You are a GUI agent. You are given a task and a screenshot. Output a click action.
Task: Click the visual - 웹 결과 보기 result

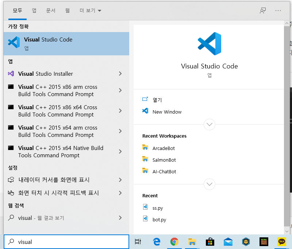(66, 218)
